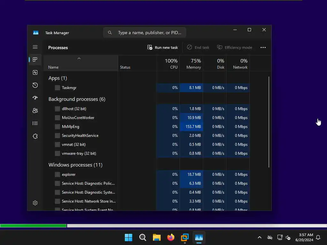Click the Task Manager app icon in title bar
327x245 pixels.
pyautogui.click(x=36, y=33)
